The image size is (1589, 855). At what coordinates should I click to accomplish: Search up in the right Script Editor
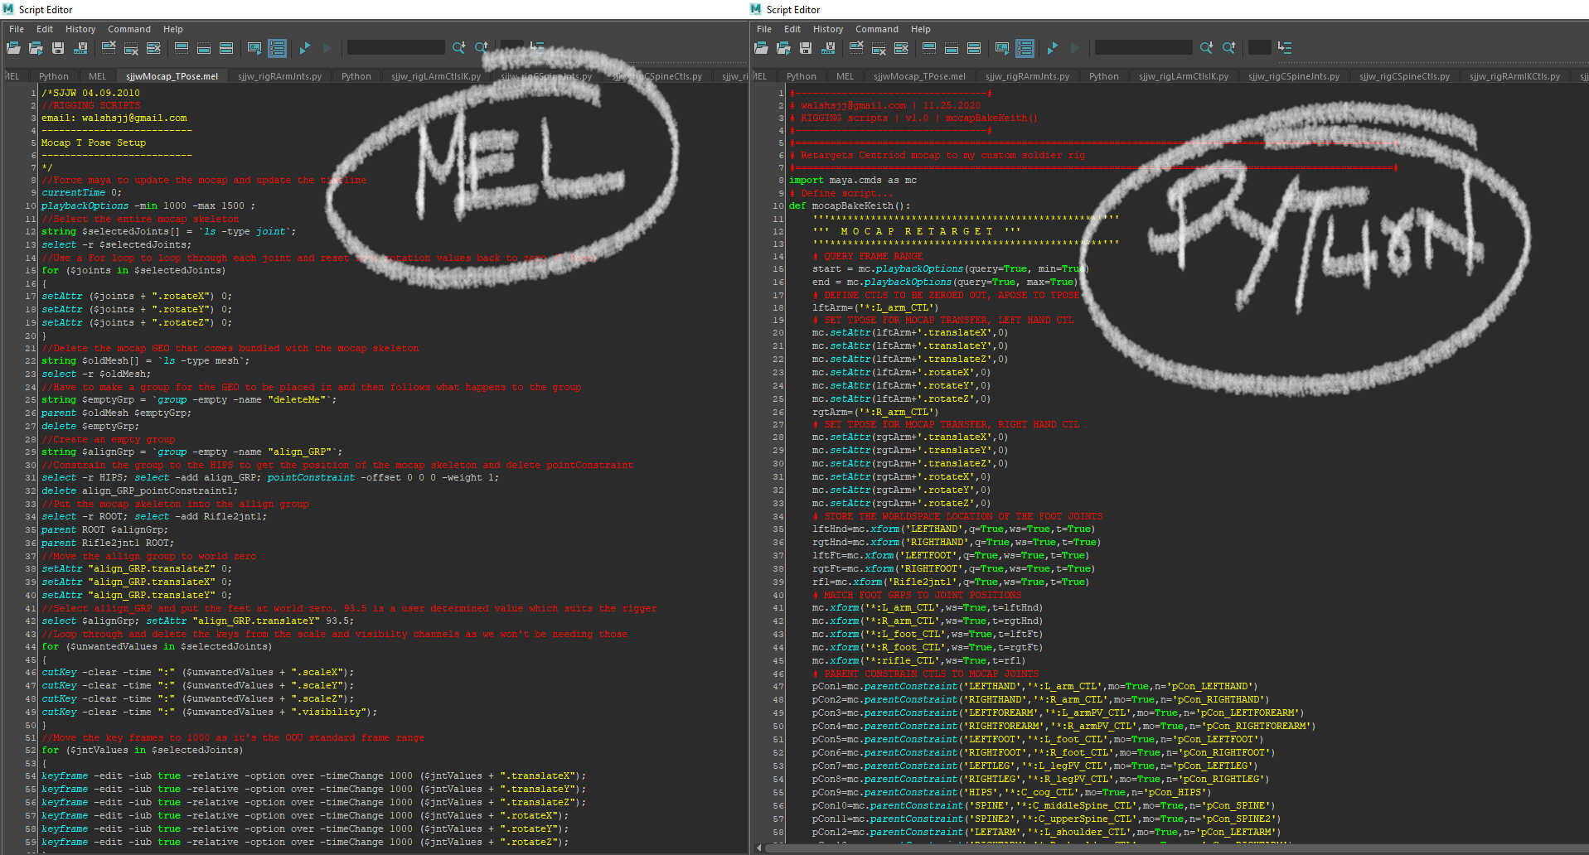1228,48
